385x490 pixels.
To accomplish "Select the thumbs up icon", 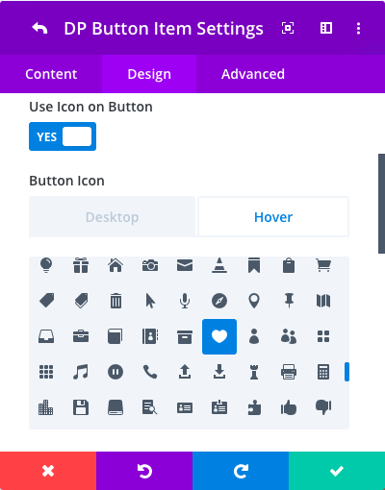I will coord(289,408).
